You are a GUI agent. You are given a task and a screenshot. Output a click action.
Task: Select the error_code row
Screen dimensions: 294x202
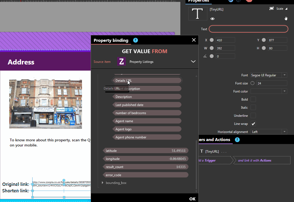pyautogui.click(x=146, y=175)
